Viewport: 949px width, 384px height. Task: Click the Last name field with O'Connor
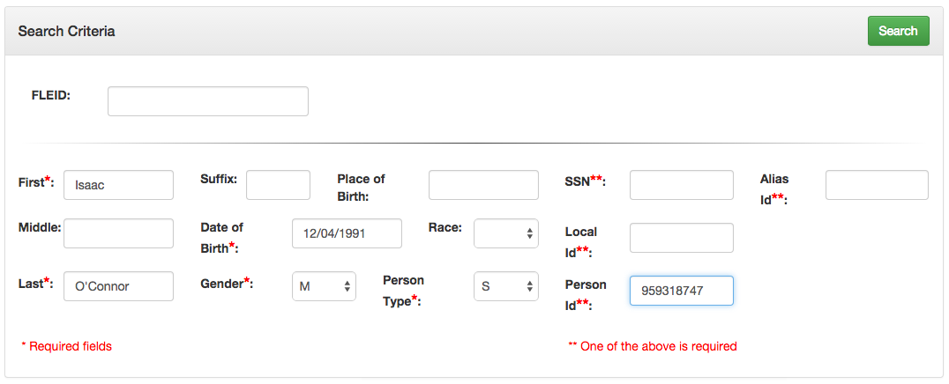pos(118,286)
